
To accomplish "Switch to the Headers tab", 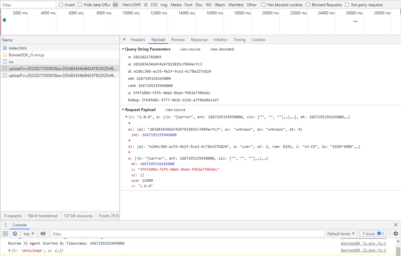I will pyautogui.click(x=138, y=40).
